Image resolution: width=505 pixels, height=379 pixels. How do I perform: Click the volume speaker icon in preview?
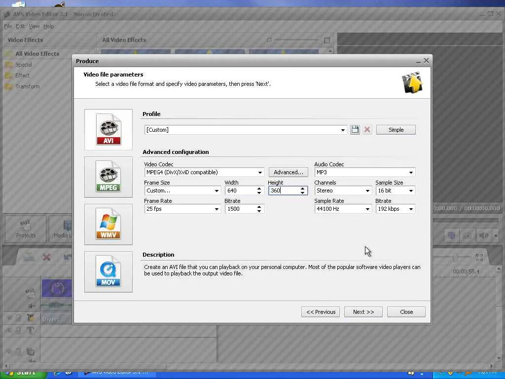pyautogui.click(x=483, y=235)
